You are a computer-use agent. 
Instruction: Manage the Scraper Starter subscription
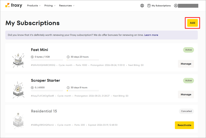point(186,94)
